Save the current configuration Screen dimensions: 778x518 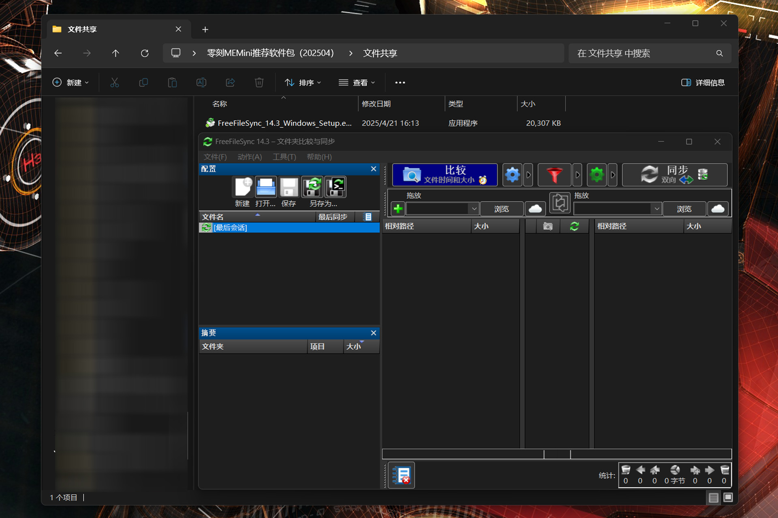[289, 187]
